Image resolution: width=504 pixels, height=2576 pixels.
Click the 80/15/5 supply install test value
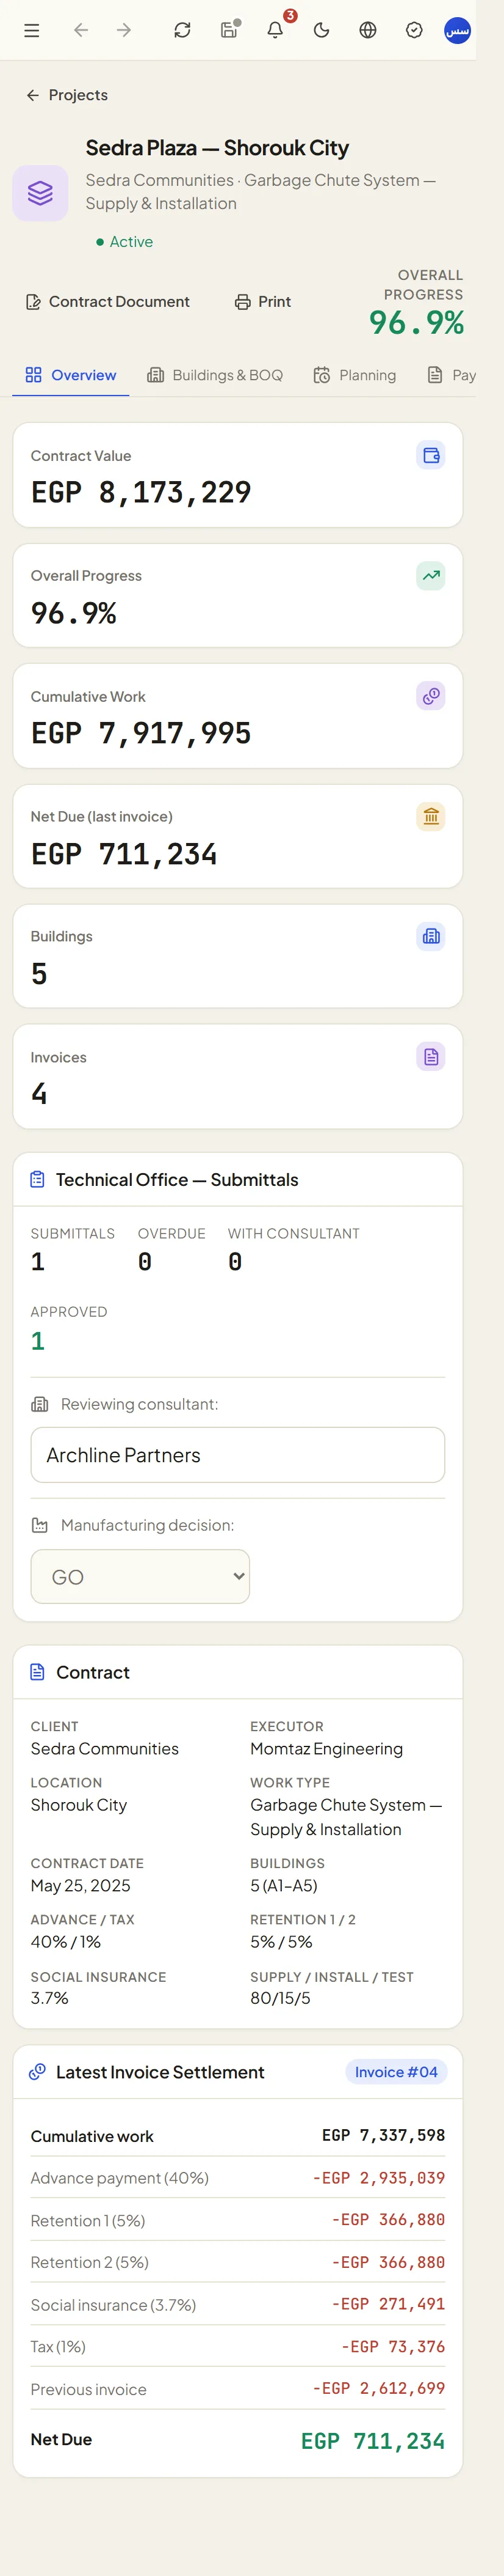281,1998
